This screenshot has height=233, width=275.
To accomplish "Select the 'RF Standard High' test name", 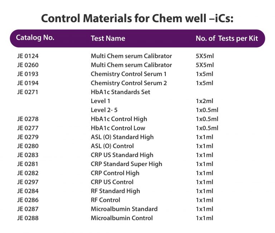I will click(x=115, y=191).
